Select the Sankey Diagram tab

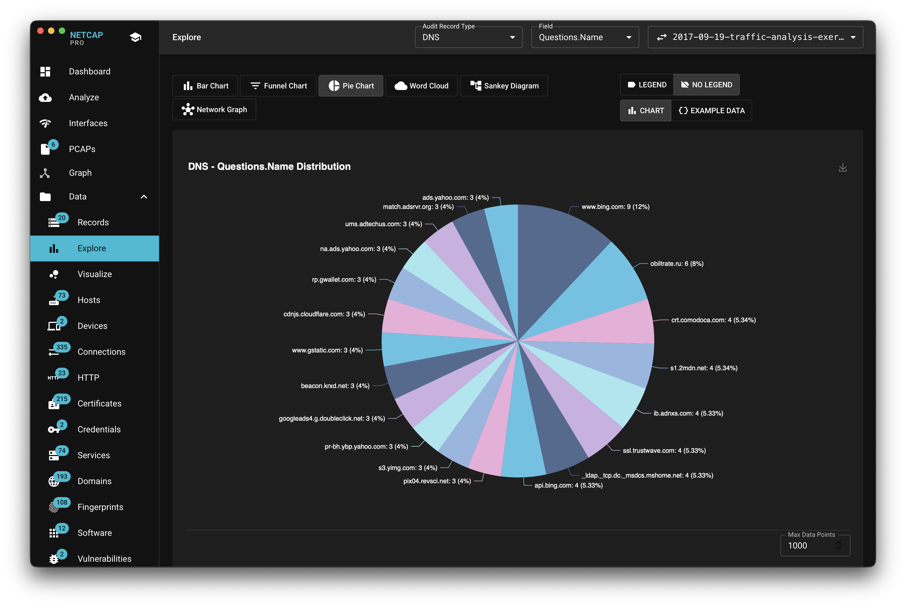pyautogui.click(x=504, y=86)
